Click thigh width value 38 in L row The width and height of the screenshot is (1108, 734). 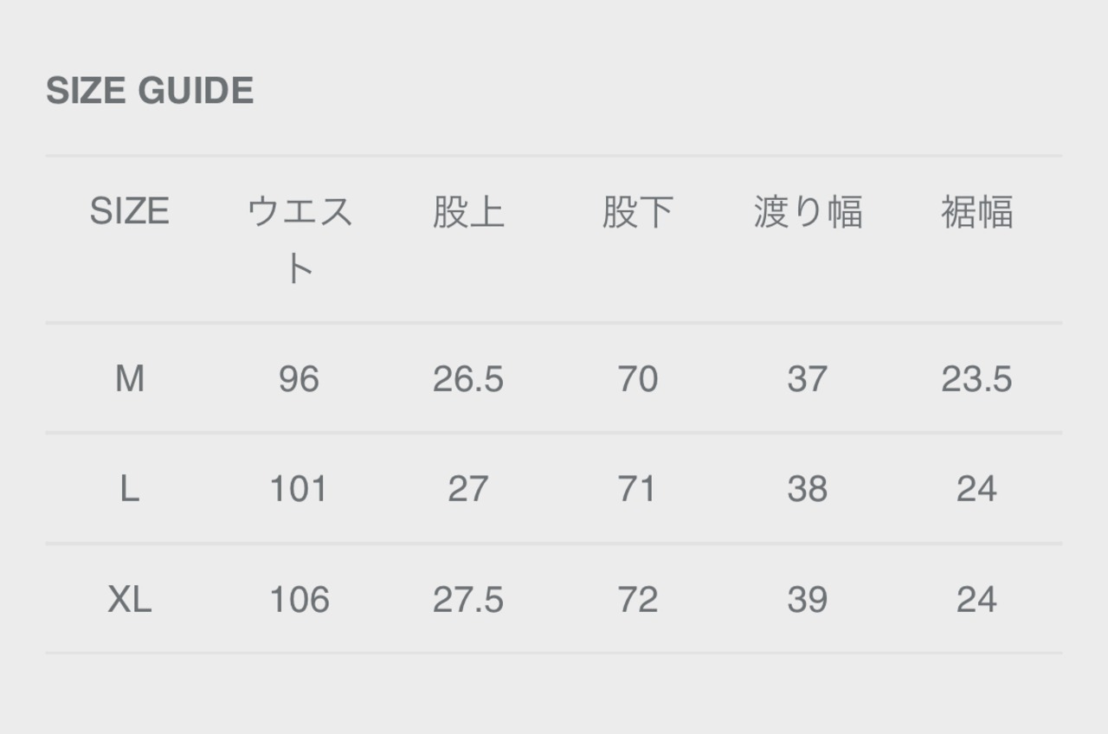pos(808,489)
